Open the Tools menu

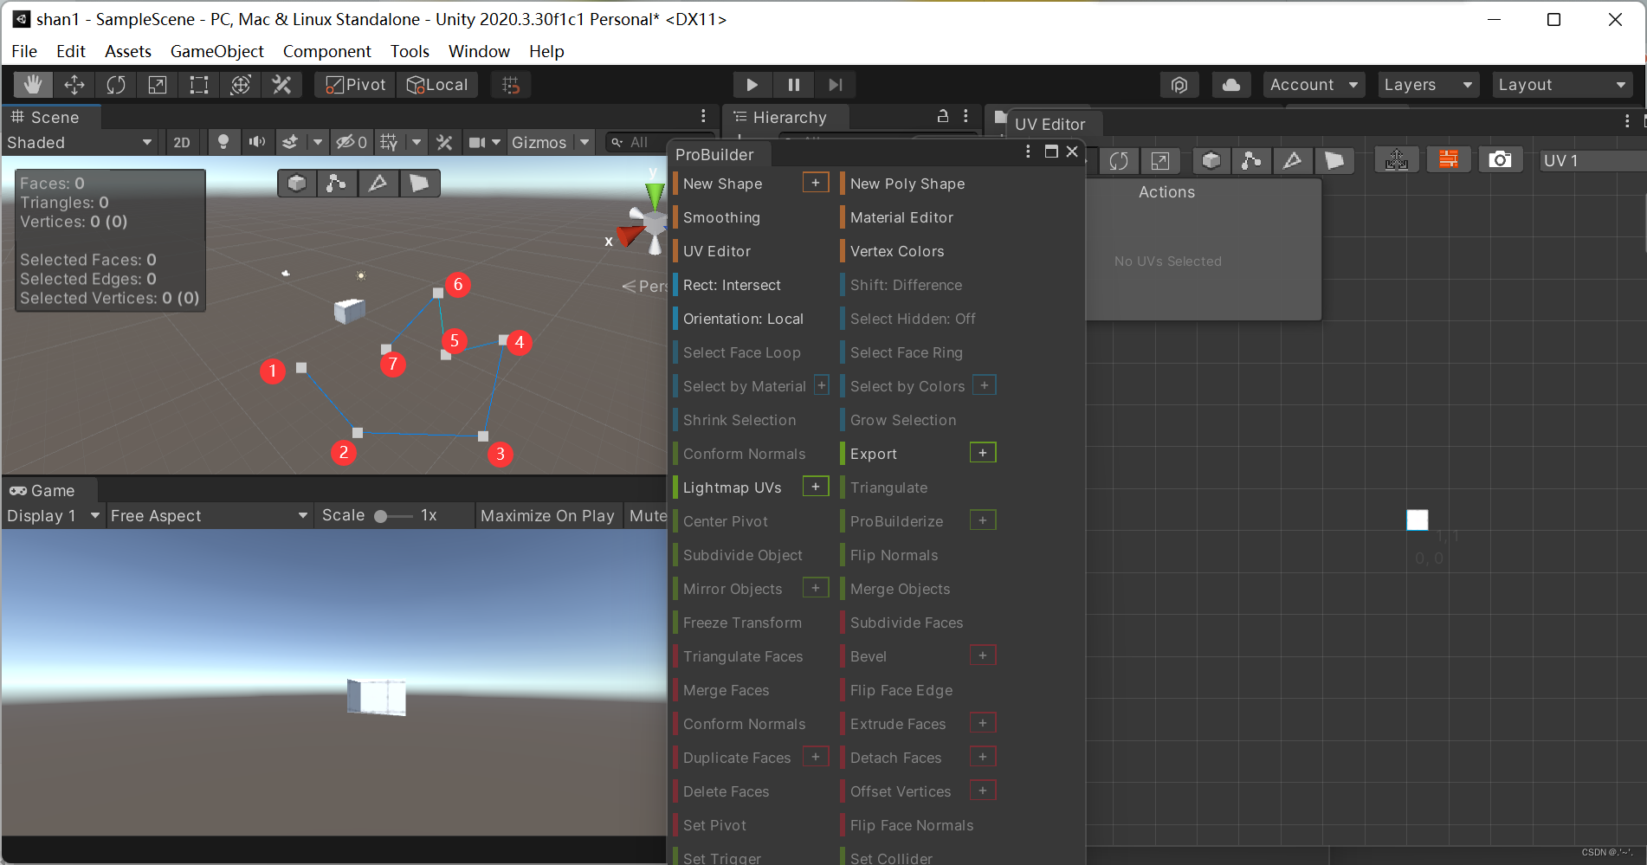(x=410, y=51)
